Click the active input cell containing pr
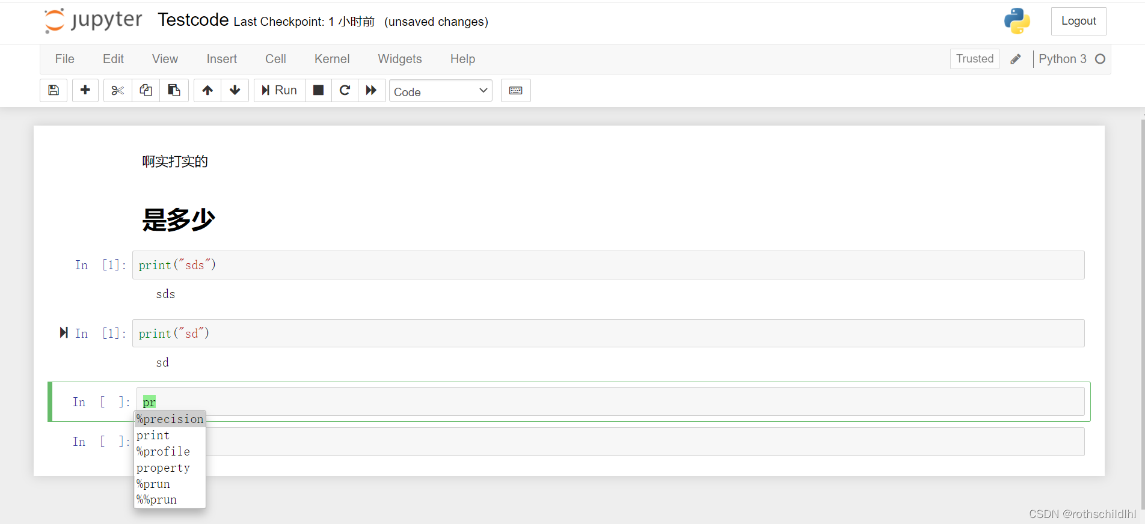The width and height of the screenshot is (1145, 524). (610, 401)
